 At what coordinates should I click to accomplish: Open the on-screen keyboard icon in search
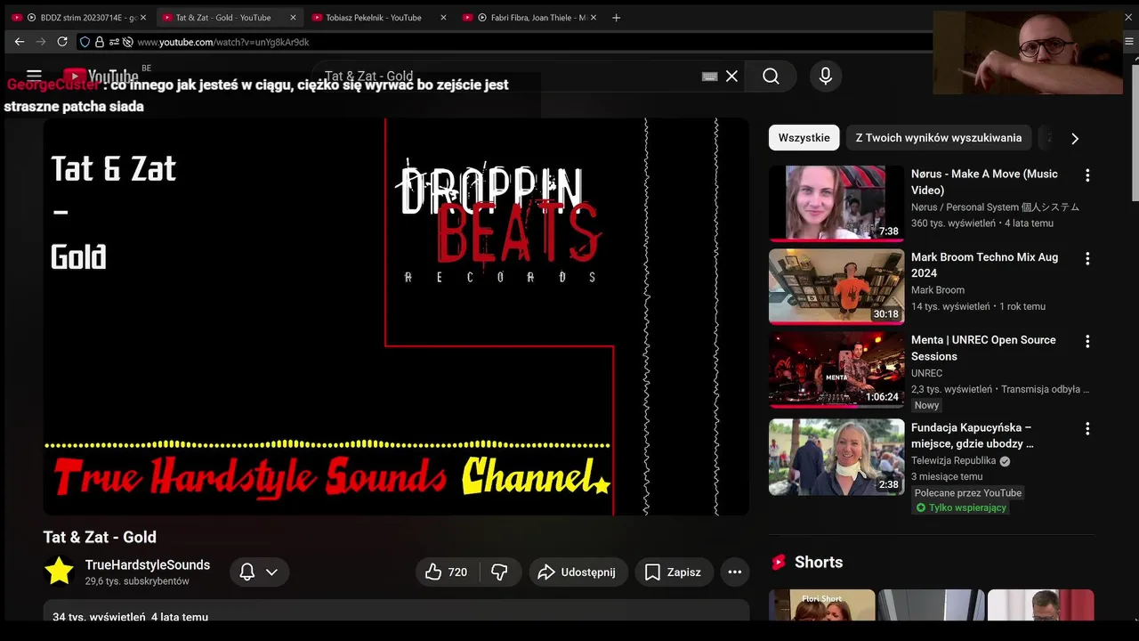pos(709,77)
